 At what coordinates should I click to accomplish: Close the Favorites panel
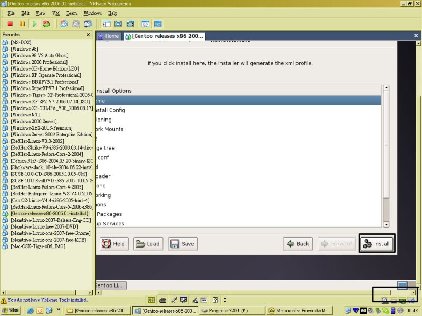[x=88, y=35]
